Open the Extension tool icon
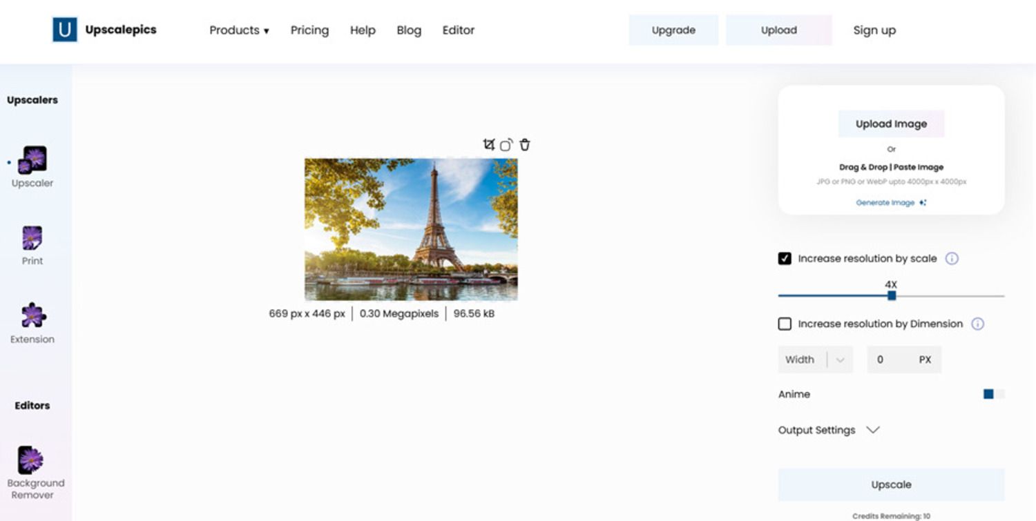The height and width of the screenshot is (521, 1036). pos(32,316)
